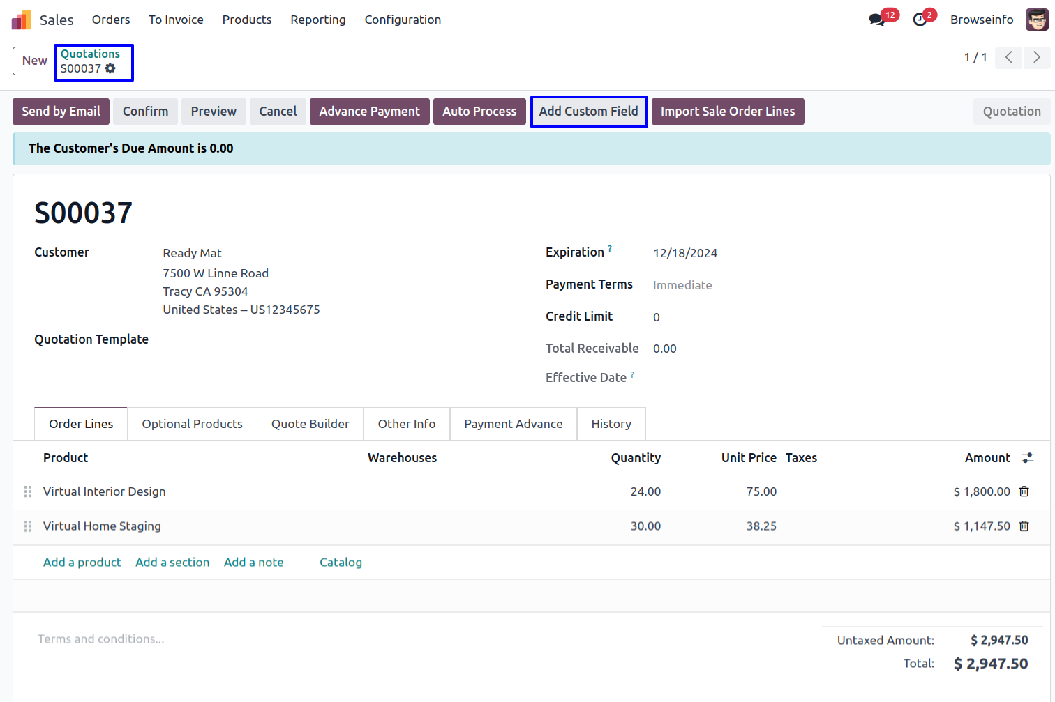Image resolution: width=1055 pixels, height=702 pixels.
Task: Click the Terms and conditions text field
Action: coord(101,639)
